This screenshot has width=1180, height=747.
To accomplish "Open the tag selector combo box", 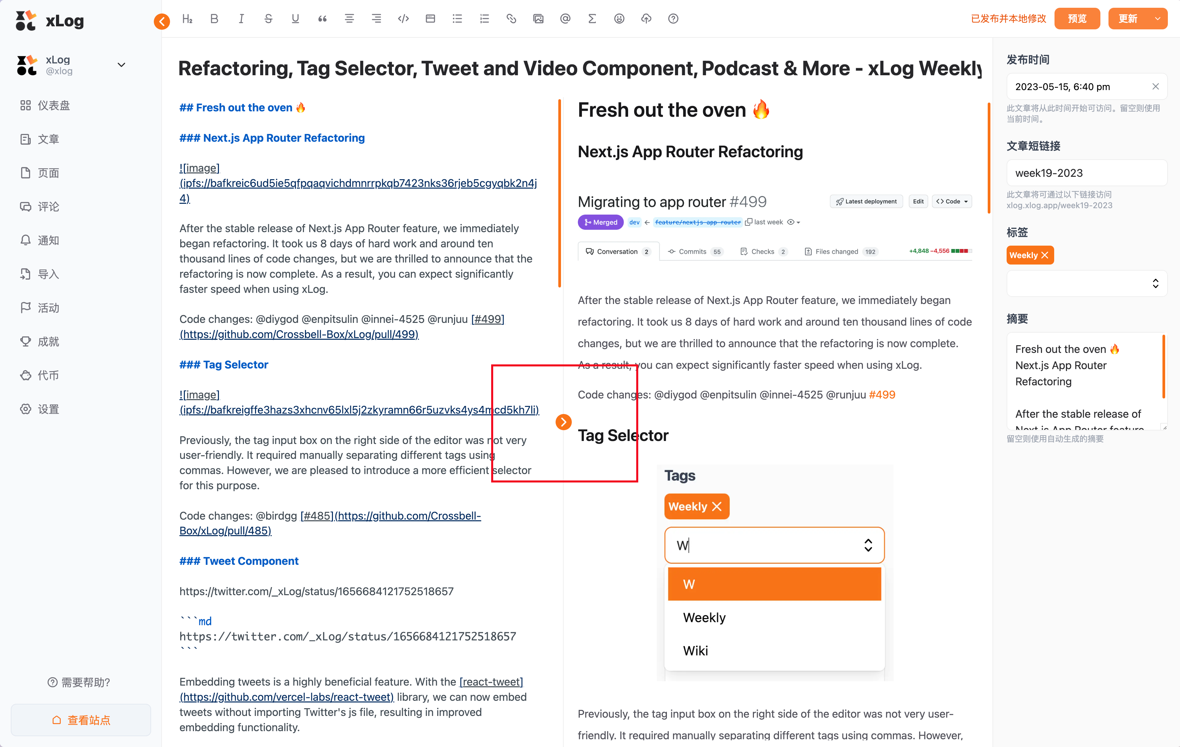I will [1087, 283].
